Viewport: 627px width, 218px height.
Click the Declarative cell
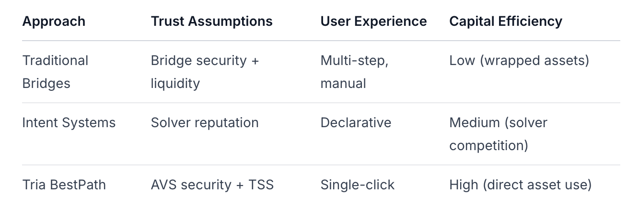click(356, 122)
